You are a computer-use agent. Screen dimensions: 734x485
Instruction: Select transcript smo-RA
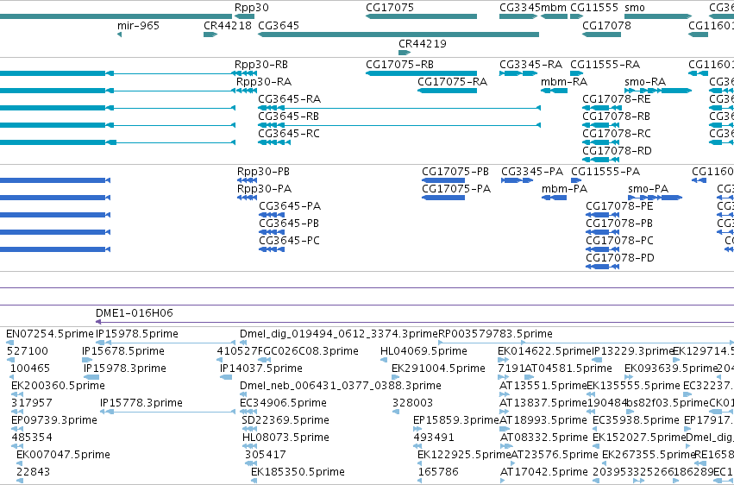click(x=645, y=82)
